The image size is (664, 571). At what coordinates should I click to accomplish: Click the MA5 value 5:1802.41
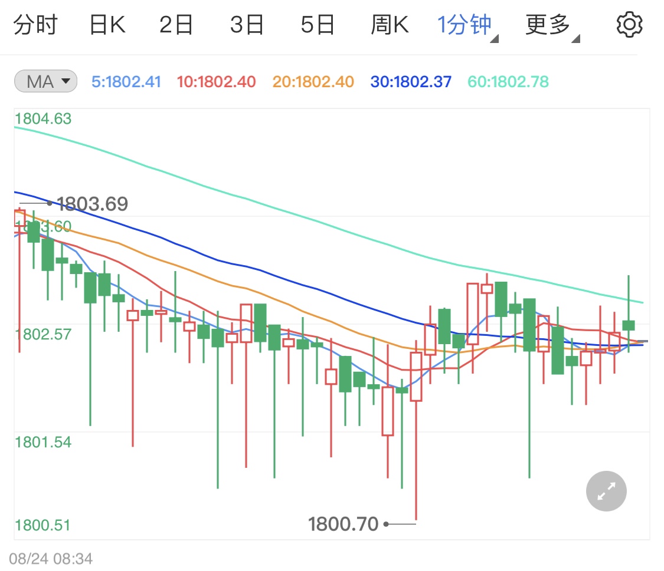pos(126,81)
